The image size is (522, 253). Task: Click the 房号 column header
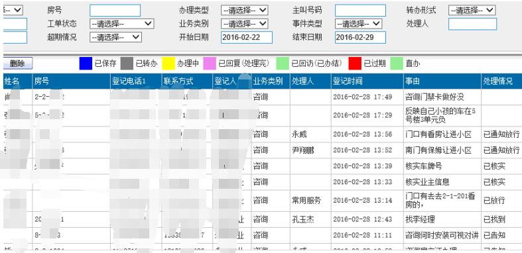tap(71, 81)
